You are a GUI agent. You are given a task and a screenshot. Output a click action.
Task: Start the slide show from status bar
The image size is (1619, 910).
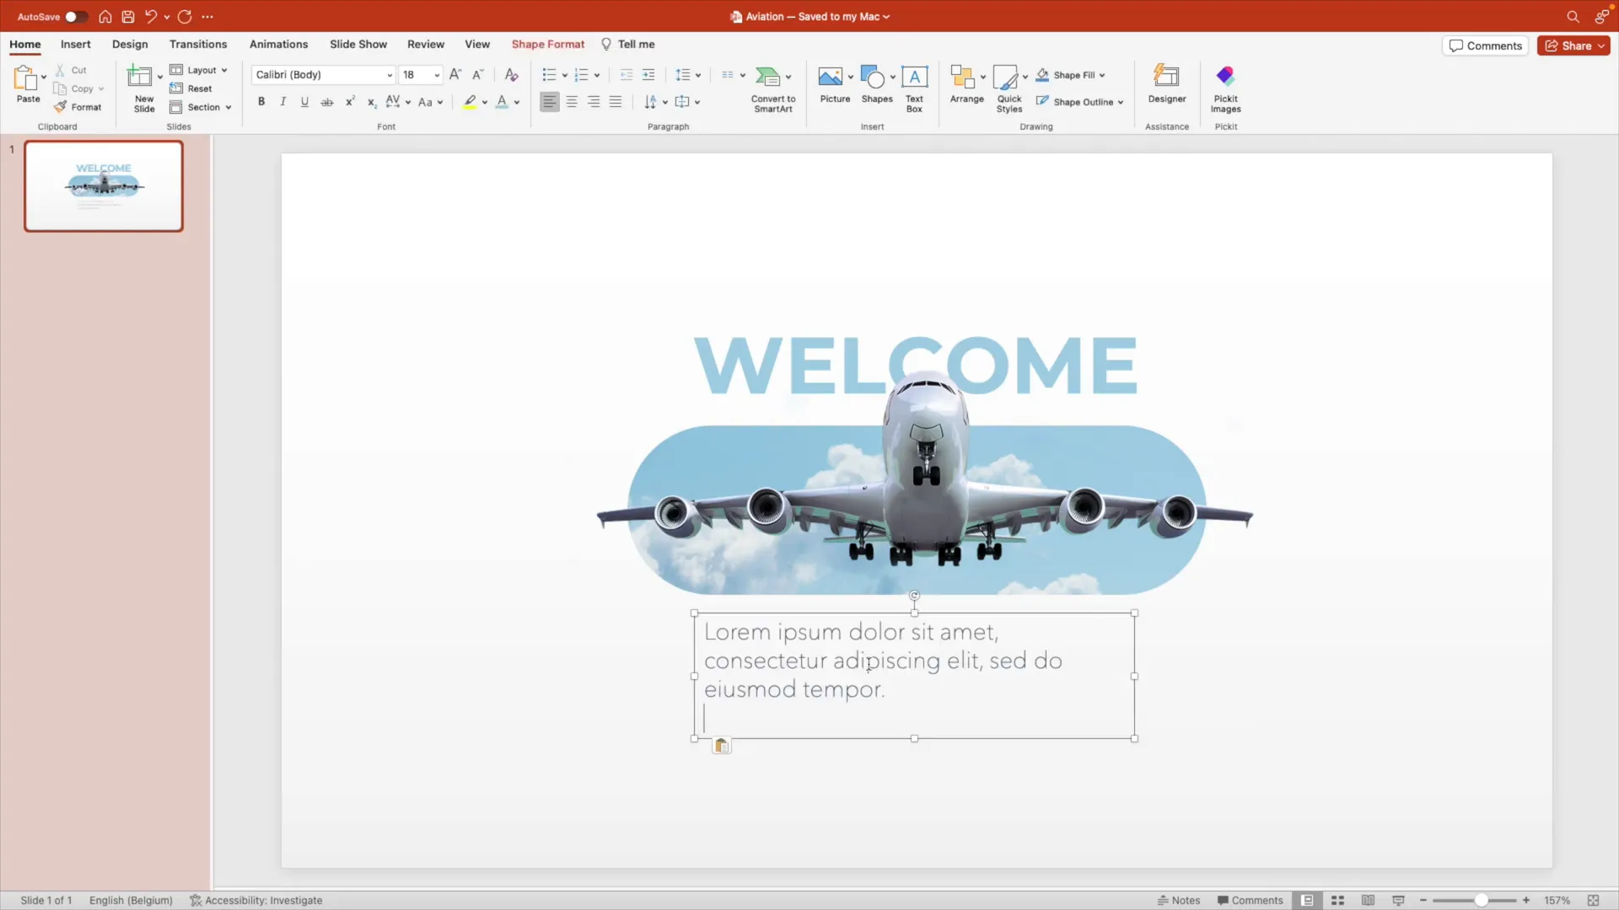[x=1398, y=900]
